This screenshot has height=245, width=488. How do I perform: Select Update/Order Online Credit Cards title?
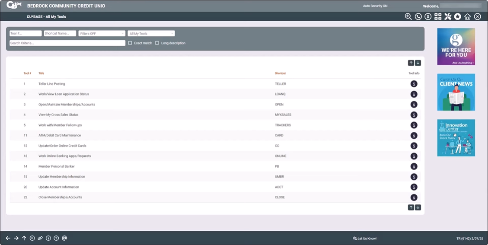62,146
